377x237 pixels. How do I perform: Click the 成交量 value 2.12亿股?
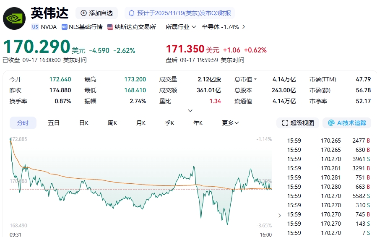coord(209,79)
